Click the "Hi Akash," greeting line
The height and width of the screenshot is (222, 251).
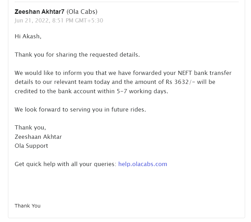[x=28, y=36]
